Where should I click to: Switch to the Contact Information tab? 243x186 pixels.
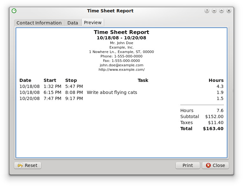[39, 23]
